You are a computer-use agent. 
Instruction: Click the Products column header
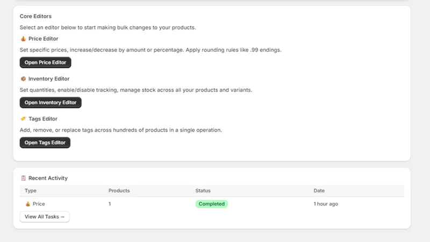pyautogui.click(x=119, y=191)
